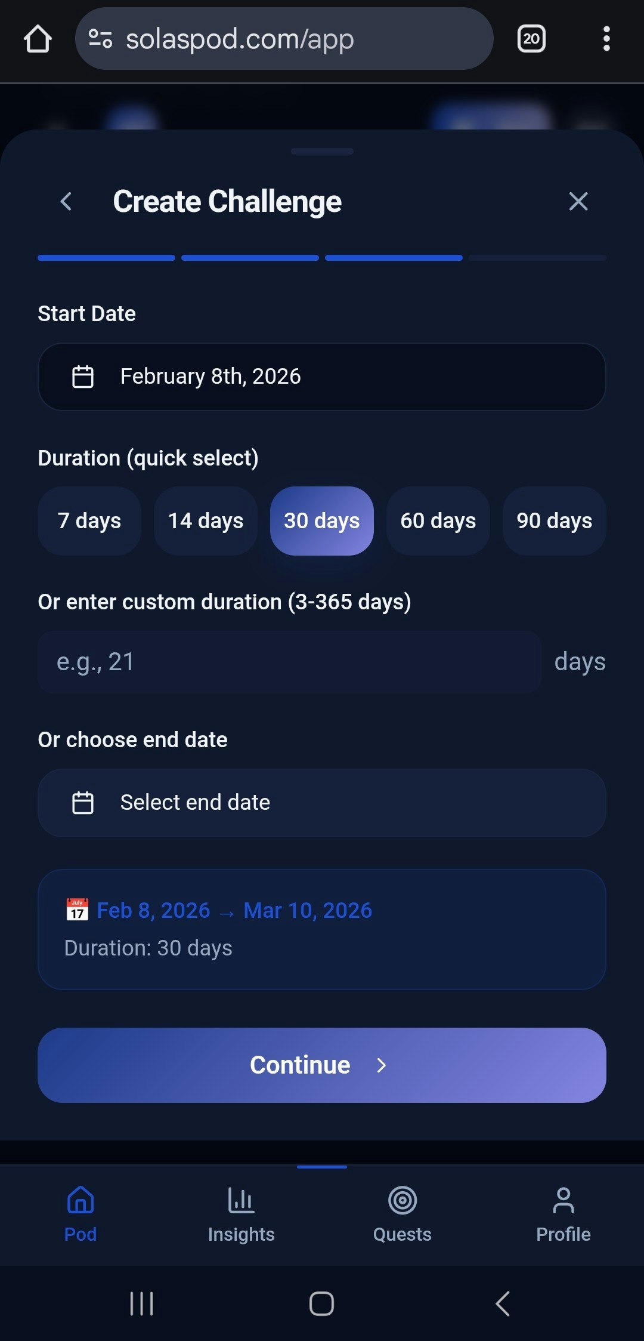Click the back arrow beside Create Challenge
The height and width of the screenshot is (1341, 644).
click(x=67, y=202)
